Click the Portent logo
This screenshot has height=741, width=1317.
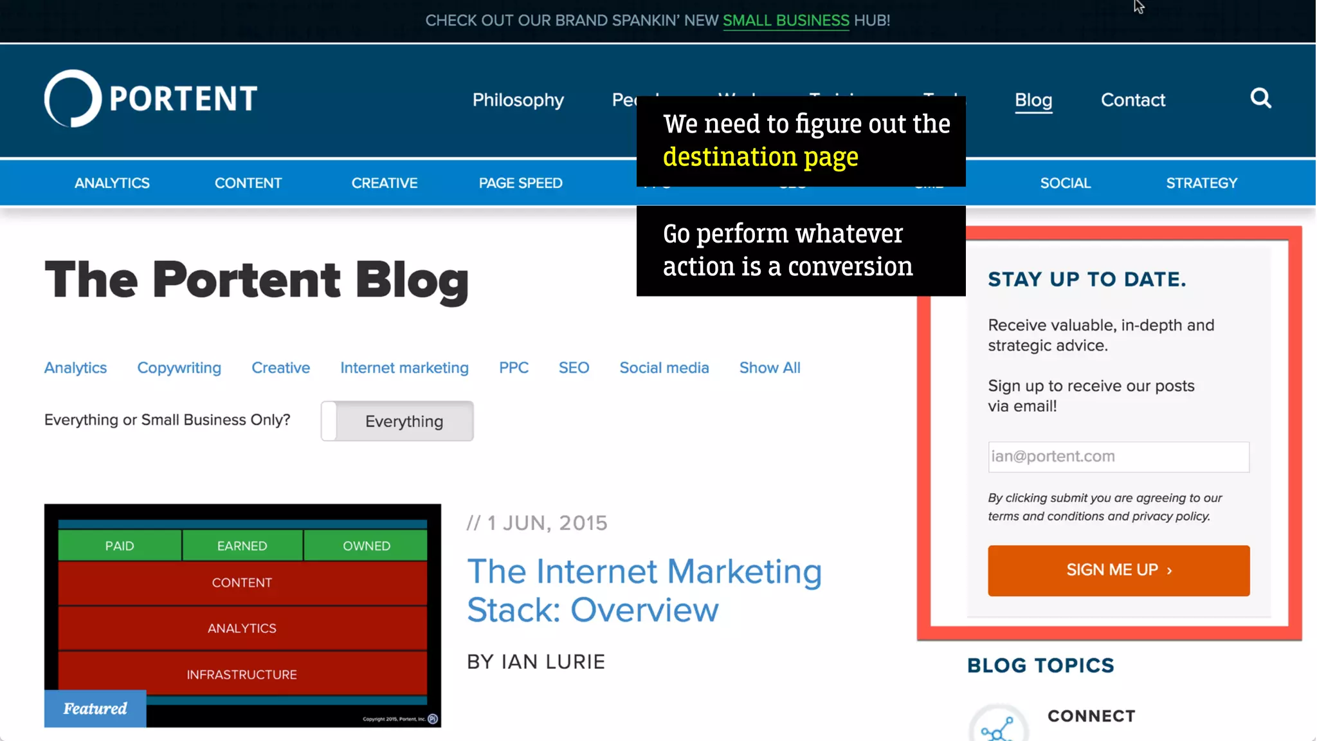point(151,98)
